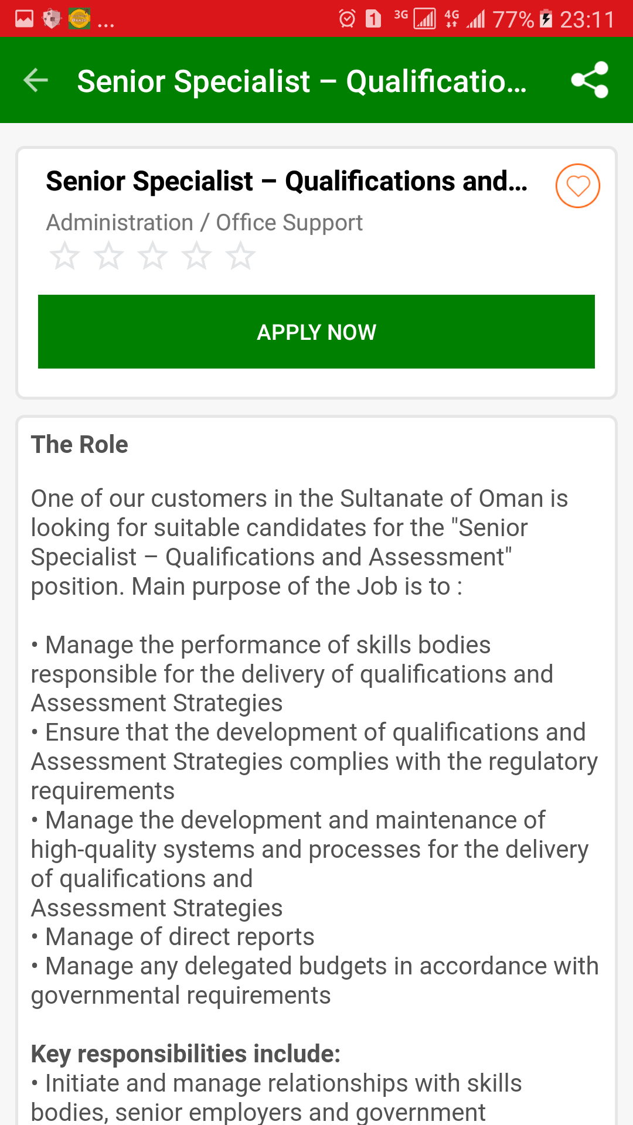The width and height of the screenshot is (633, 1125).
Task: Select the Administration / Office Support category
Action: coord(204,223)
